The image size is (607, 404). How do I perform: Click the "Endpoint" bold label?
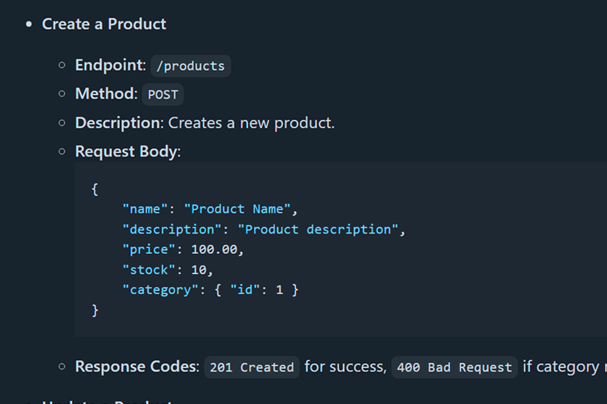click(109, 65)
